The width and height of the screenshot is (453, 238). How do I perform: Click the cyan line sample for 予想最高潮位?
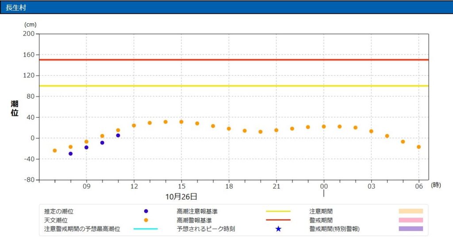point(146,229)
